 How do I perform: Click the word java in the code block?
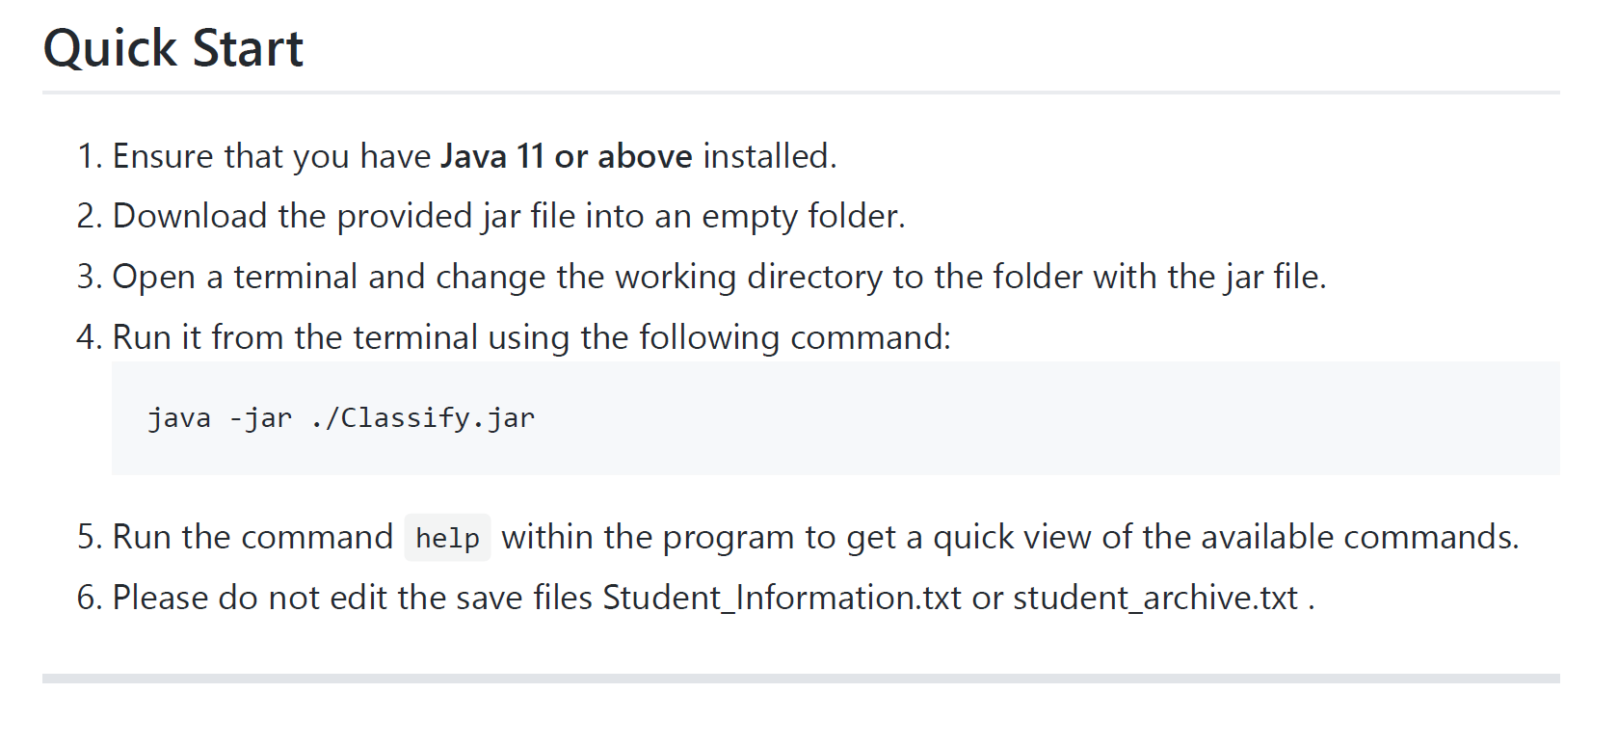pyautogui.click(x=179, y=418)
